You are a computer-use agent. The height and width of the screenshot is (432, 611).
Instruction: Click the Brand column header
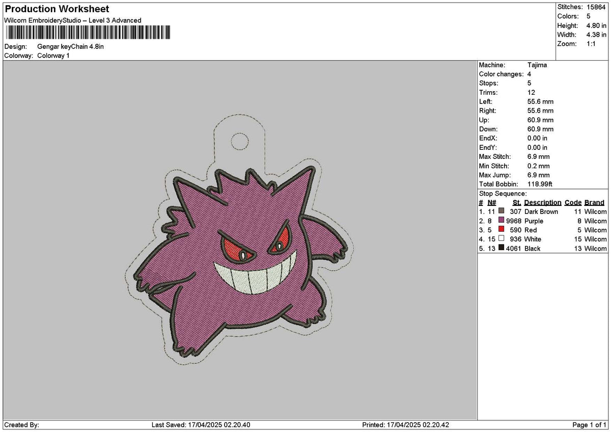(594, 202)
